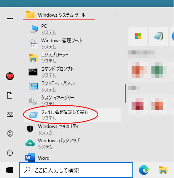Click the Windows セキュリティ shield icon
The image size is (174, 178).
point(30,129)
